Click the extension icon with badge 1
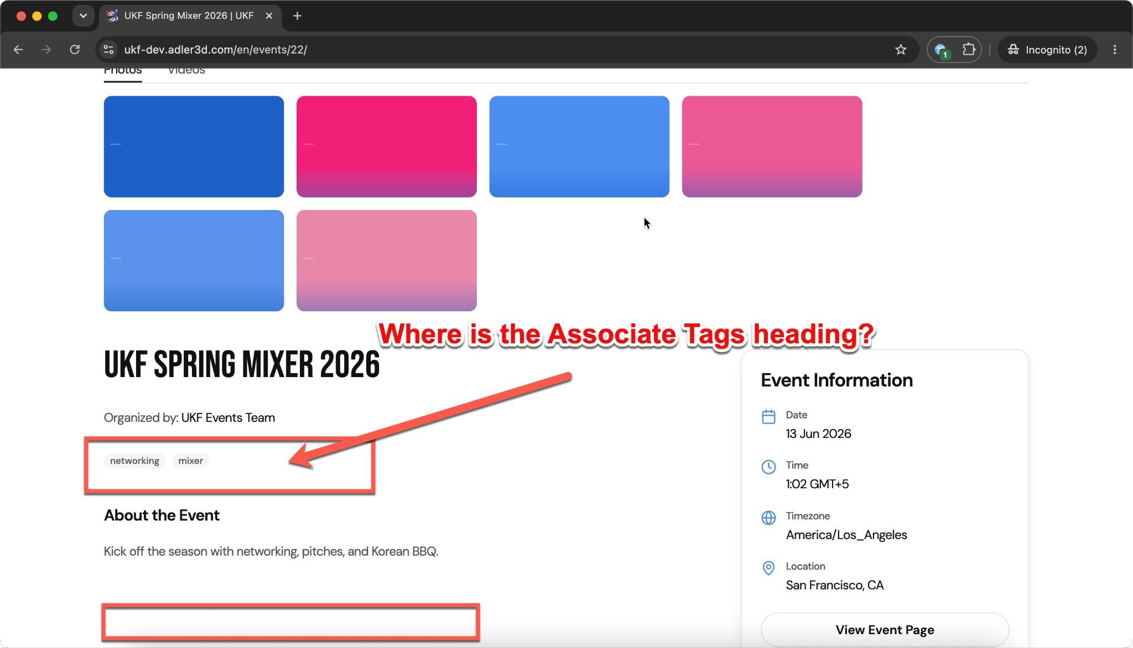The image size is (1133, 648). pos(941,50)
